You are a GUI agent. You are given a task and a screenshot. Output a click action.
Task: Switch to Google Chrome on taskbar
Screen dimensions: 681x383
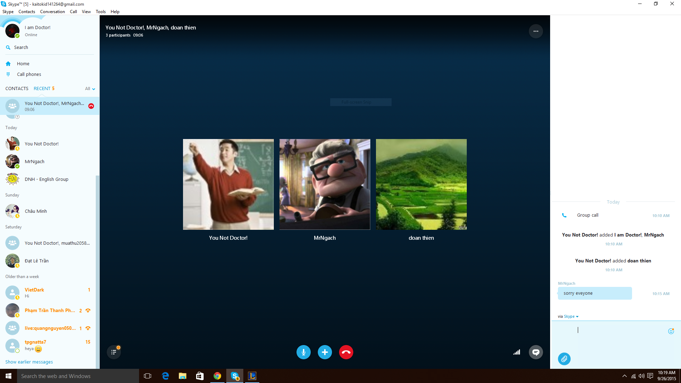[217, 376]
